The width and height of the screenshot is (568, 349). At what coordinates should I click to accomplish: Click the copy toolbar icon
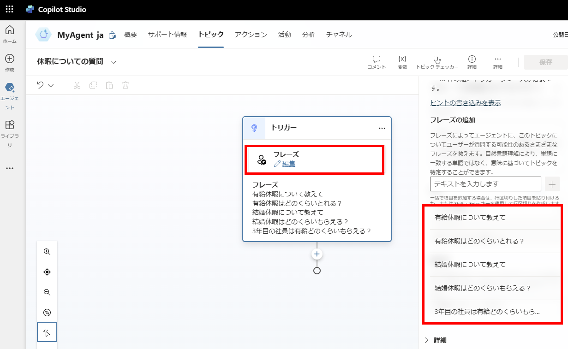pos(93,85)
